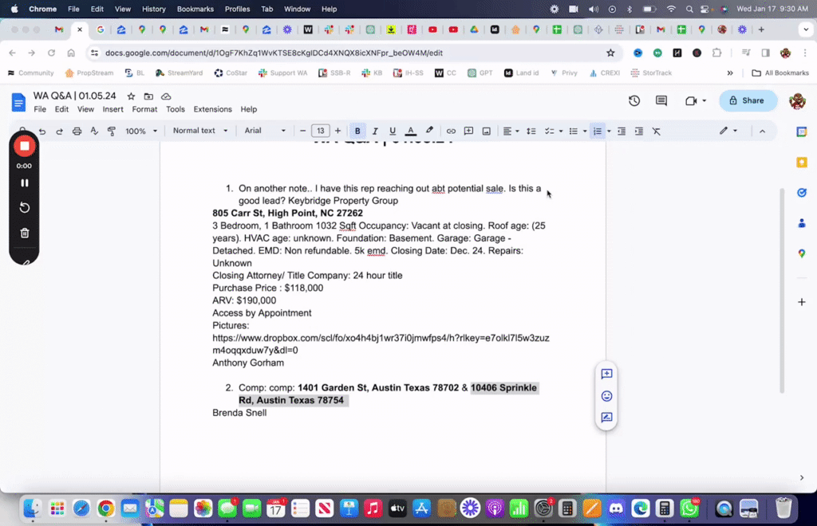Image resolution: width=817 pixels, height=526 pixels.
Task: Pause the screen recording
Action: [x=25, y=183]
